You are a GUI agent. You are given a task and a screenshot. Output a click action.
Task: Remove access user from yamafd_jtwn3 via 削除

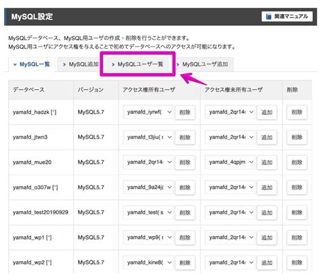(x=185, y=137)
